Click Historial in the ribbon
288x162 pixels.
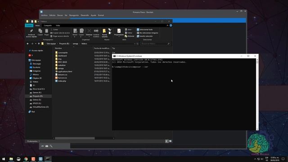(130, 36)
